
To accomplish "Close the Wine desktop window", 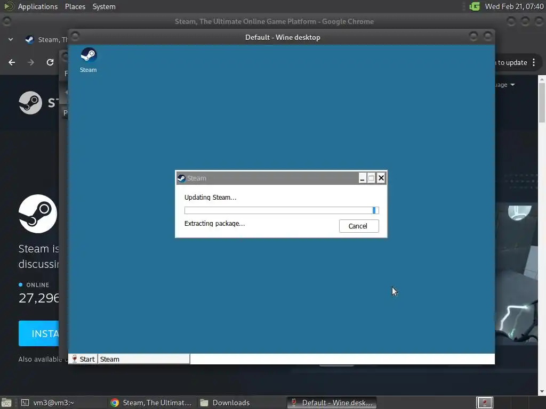I will pos(488,36).
